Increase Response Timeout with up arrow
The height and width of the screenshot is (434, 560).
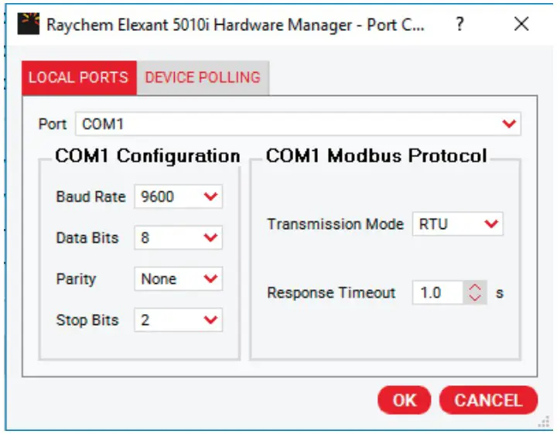click(476, 288)
